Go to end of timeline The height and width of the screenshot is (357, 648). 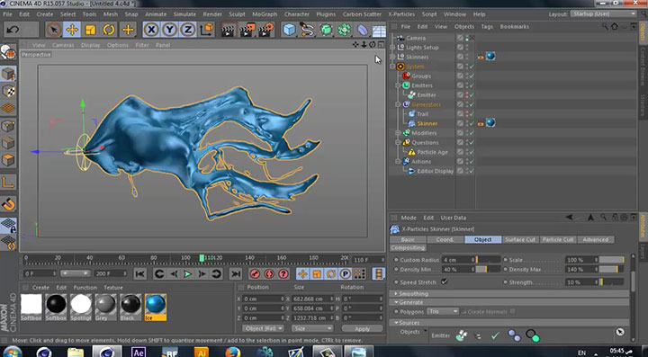(x=236, y=273)
